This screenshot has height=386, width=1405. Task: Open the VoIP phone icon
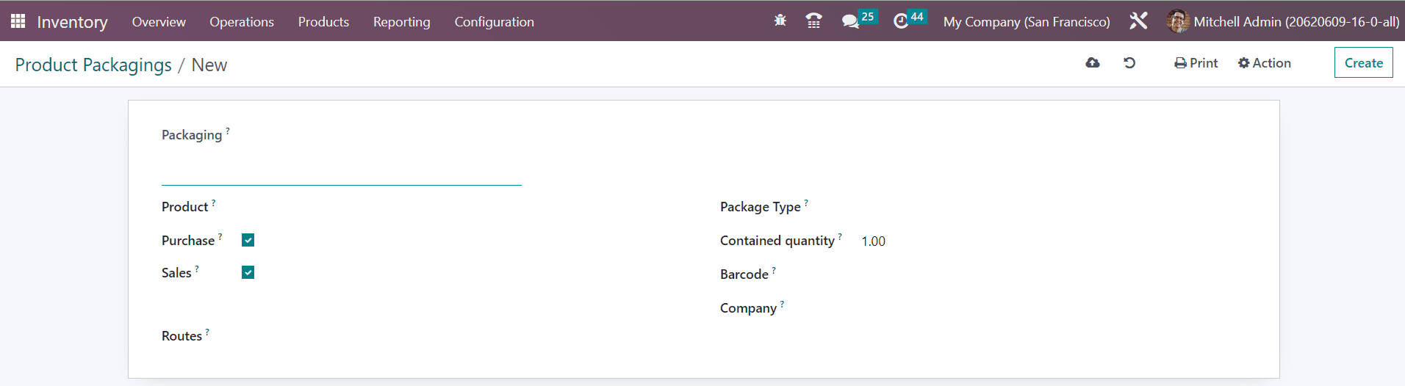point(813,21)
